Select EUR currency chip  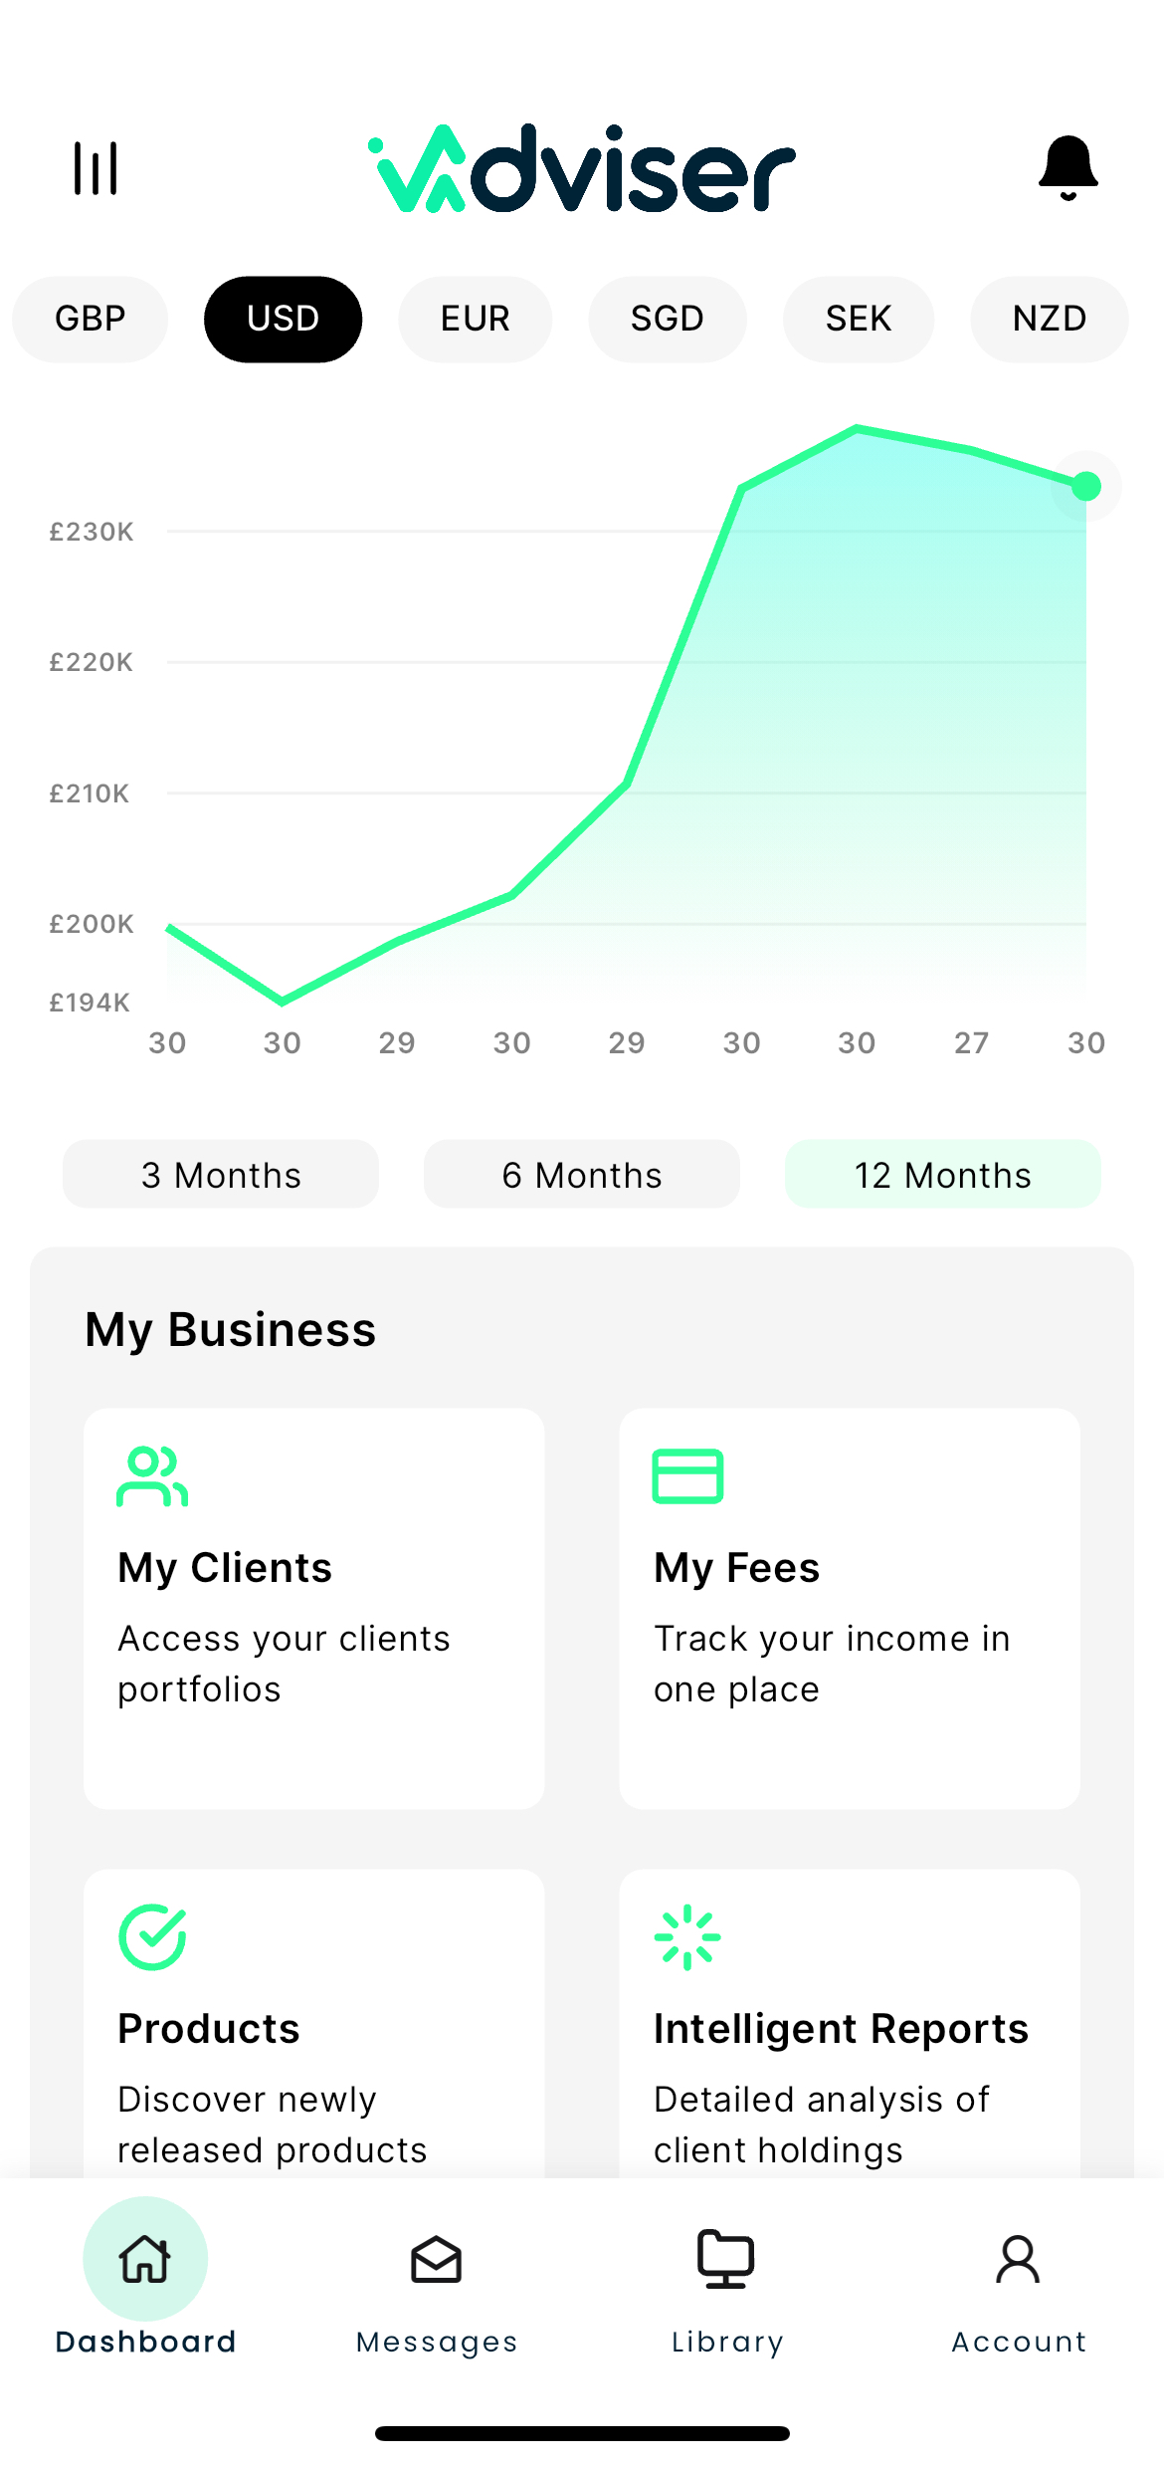476,319
